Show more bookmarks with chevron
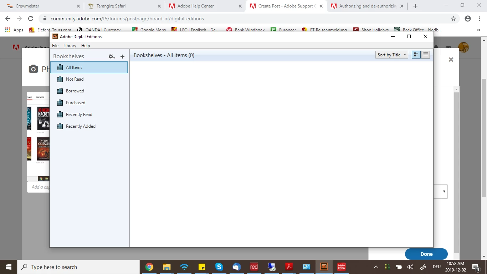The width and height of the screenshot is (487, 274). 479,30
